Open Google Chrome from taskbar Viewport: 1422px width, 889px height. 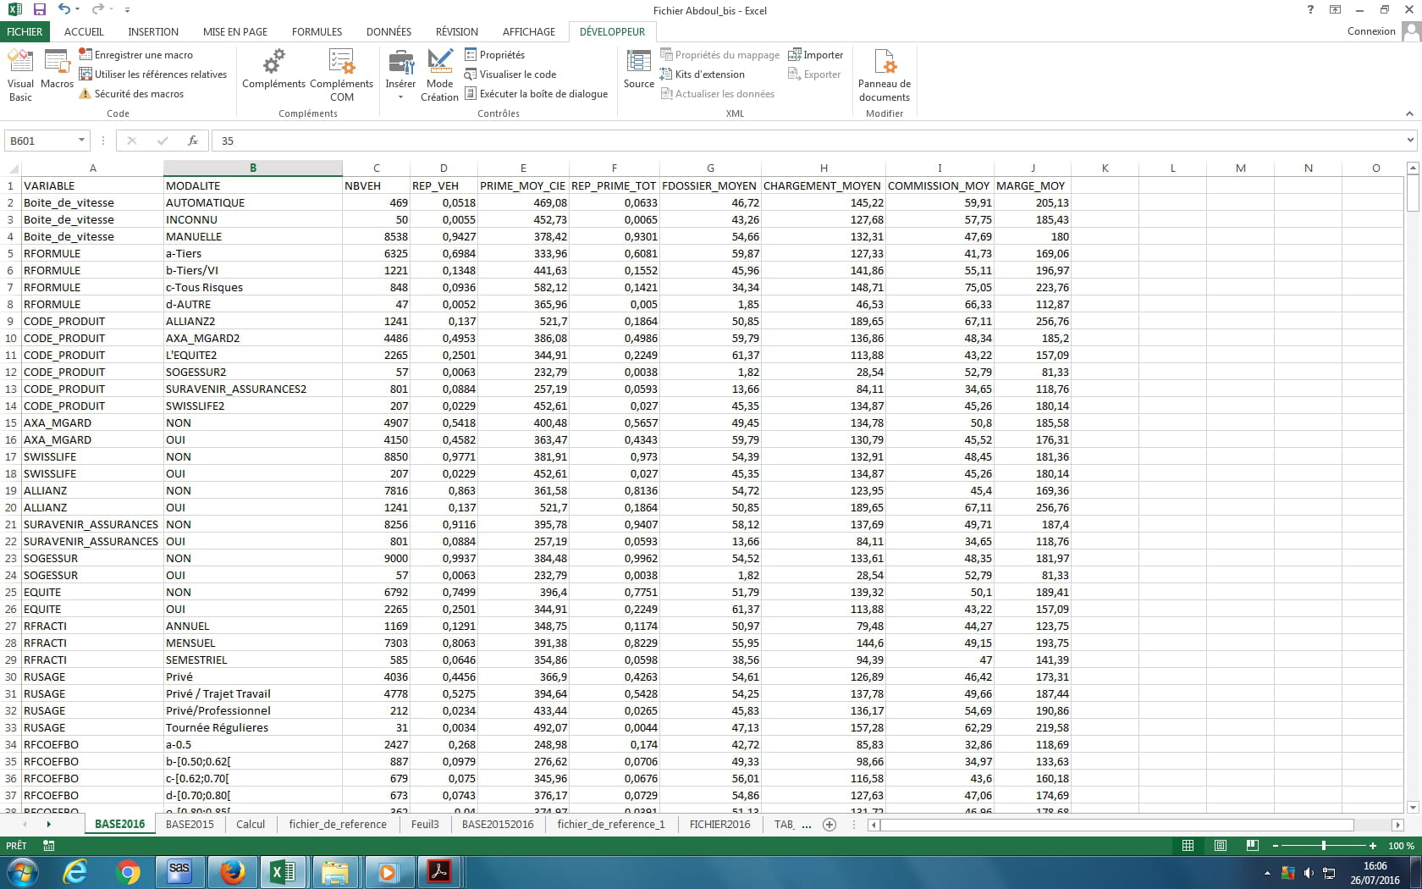click(128, 871)
